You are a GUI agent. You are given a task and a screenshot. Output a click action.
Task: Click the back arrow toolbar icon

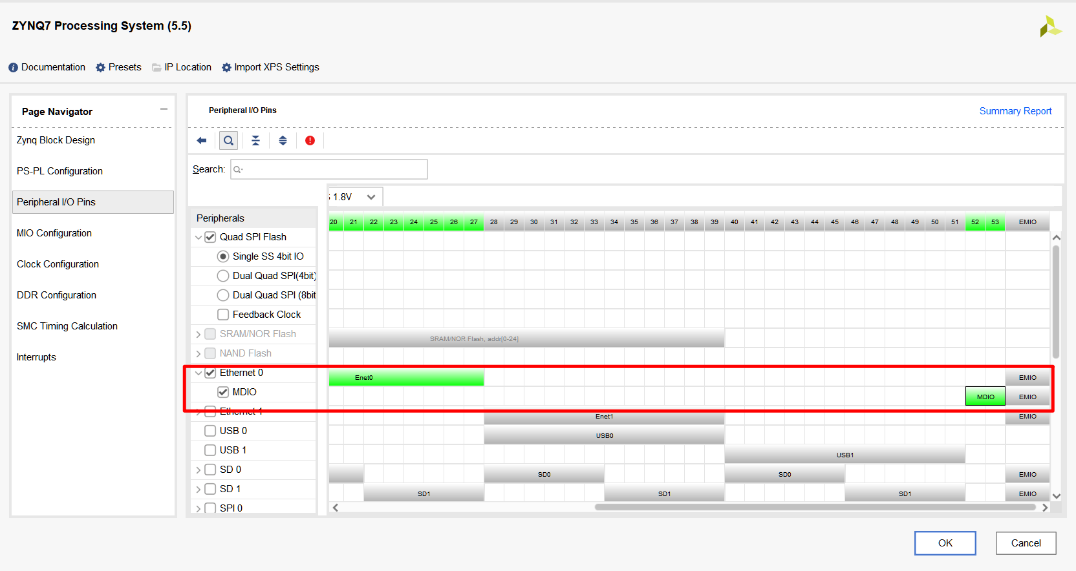(202, 141)
